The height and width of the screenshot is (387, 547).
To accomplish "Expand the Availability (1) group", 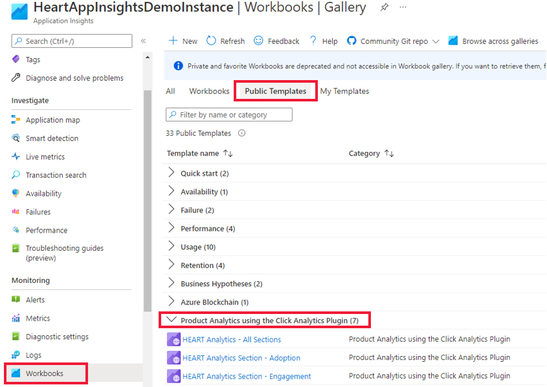I will [x=172, y=191].
